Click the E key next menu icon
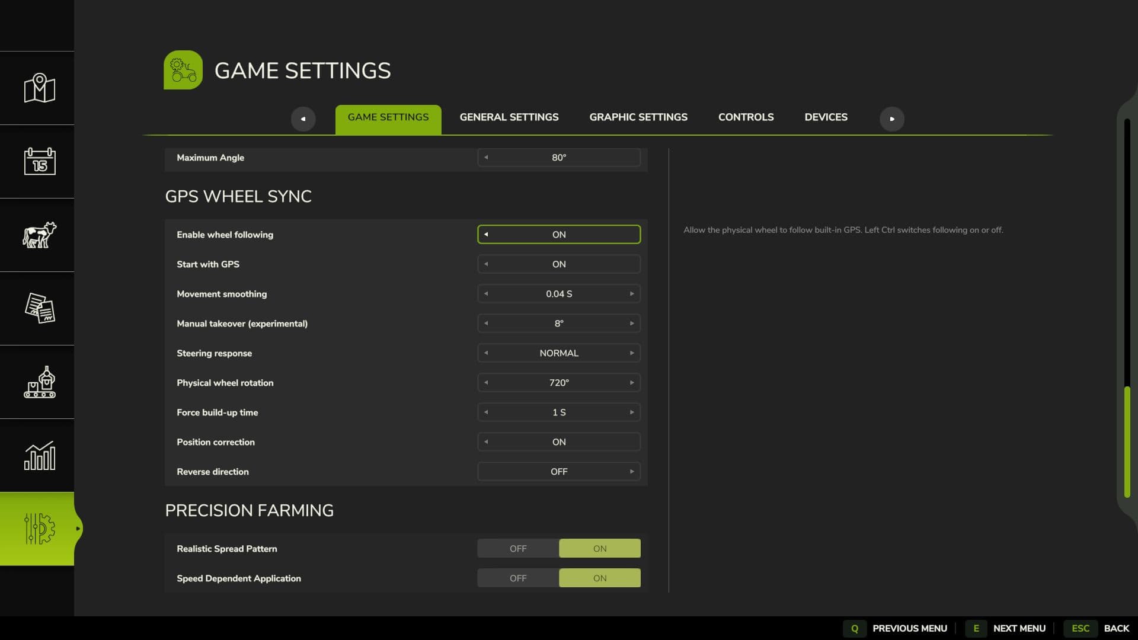The height and width of the screenshot is (640, 1138). pyautogui.click(x=976, y=628)
